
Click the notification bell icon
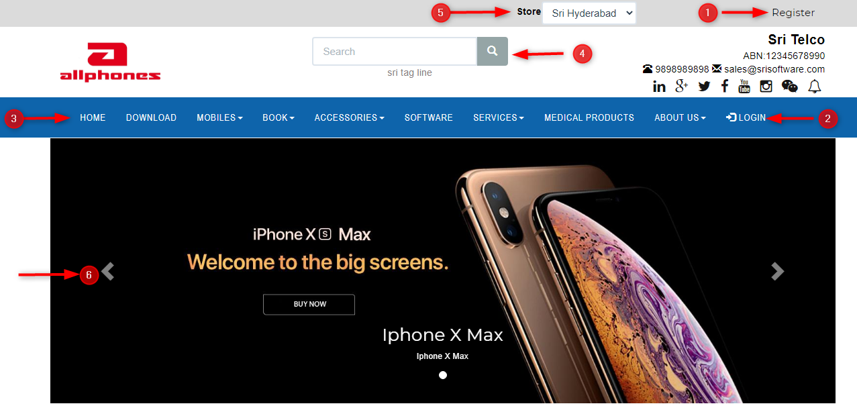(814, 86)
